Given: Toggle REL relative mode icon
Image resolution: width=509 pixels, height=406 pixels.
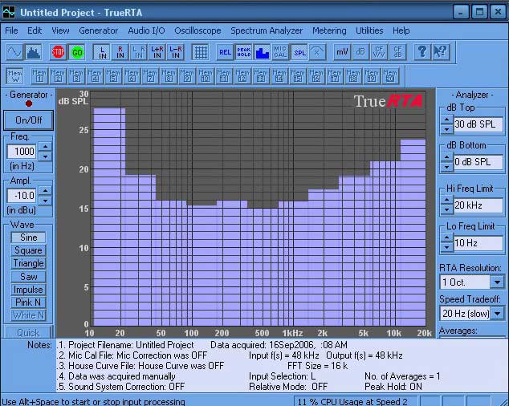Looking at the screenshot, I should (225, 52).
